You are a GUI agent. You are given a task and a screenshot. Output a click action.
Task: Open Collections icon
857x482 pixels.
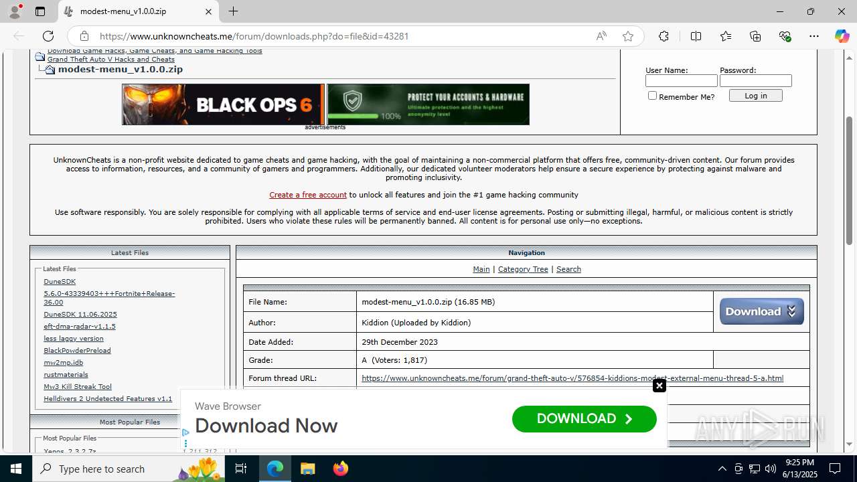tap(755, 36)
